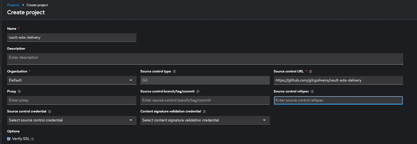Click help icon next to Verify SSL
417x144 pixels.
click(x=33, y=139)
